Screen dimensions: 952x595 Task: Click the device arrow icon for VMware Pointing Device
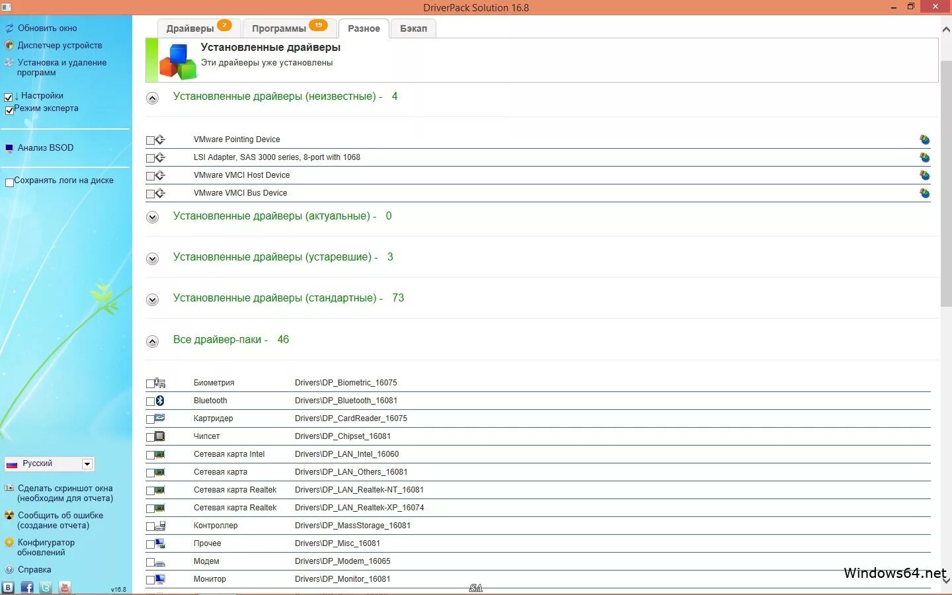pyautogui.click(x=160, y=139)
